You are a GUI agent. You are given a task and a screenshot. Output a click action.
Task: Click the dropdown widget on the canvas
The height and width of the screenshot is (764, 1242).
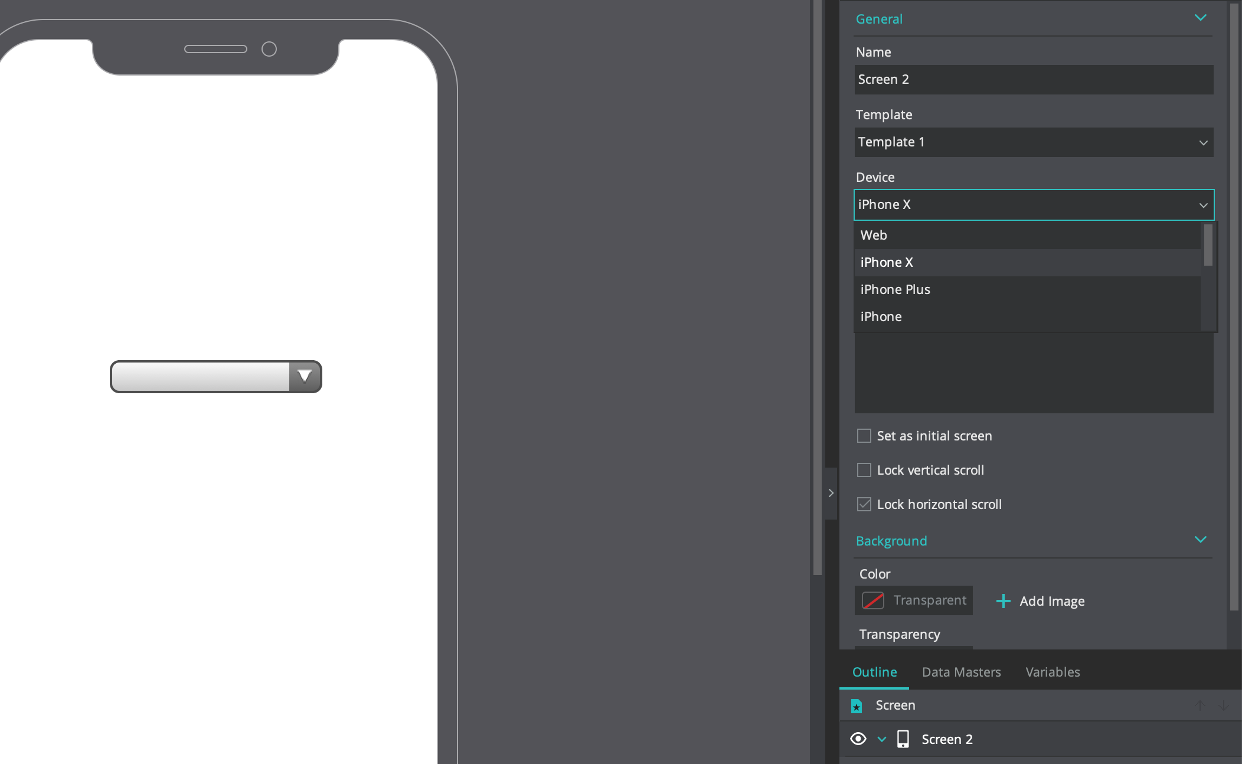215,376
